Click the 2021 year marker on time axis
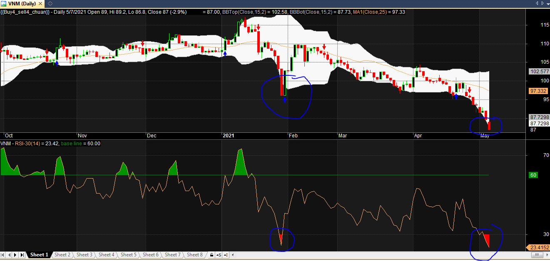 point(228,136)
